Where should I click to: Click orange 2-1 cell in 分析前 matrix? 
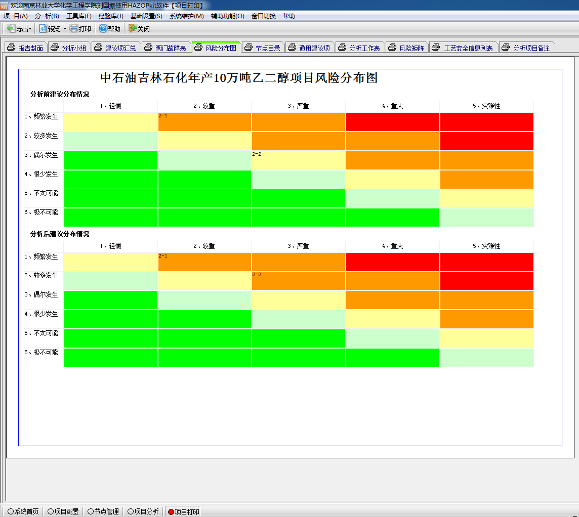(204, 122)
